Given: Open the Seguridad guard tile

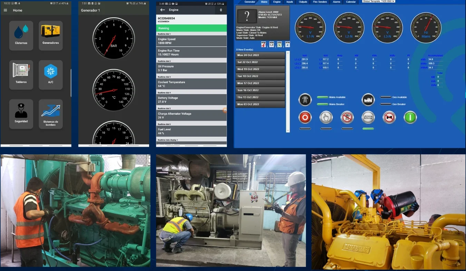Looking at the screenshot, I should (x=21, y=114).
